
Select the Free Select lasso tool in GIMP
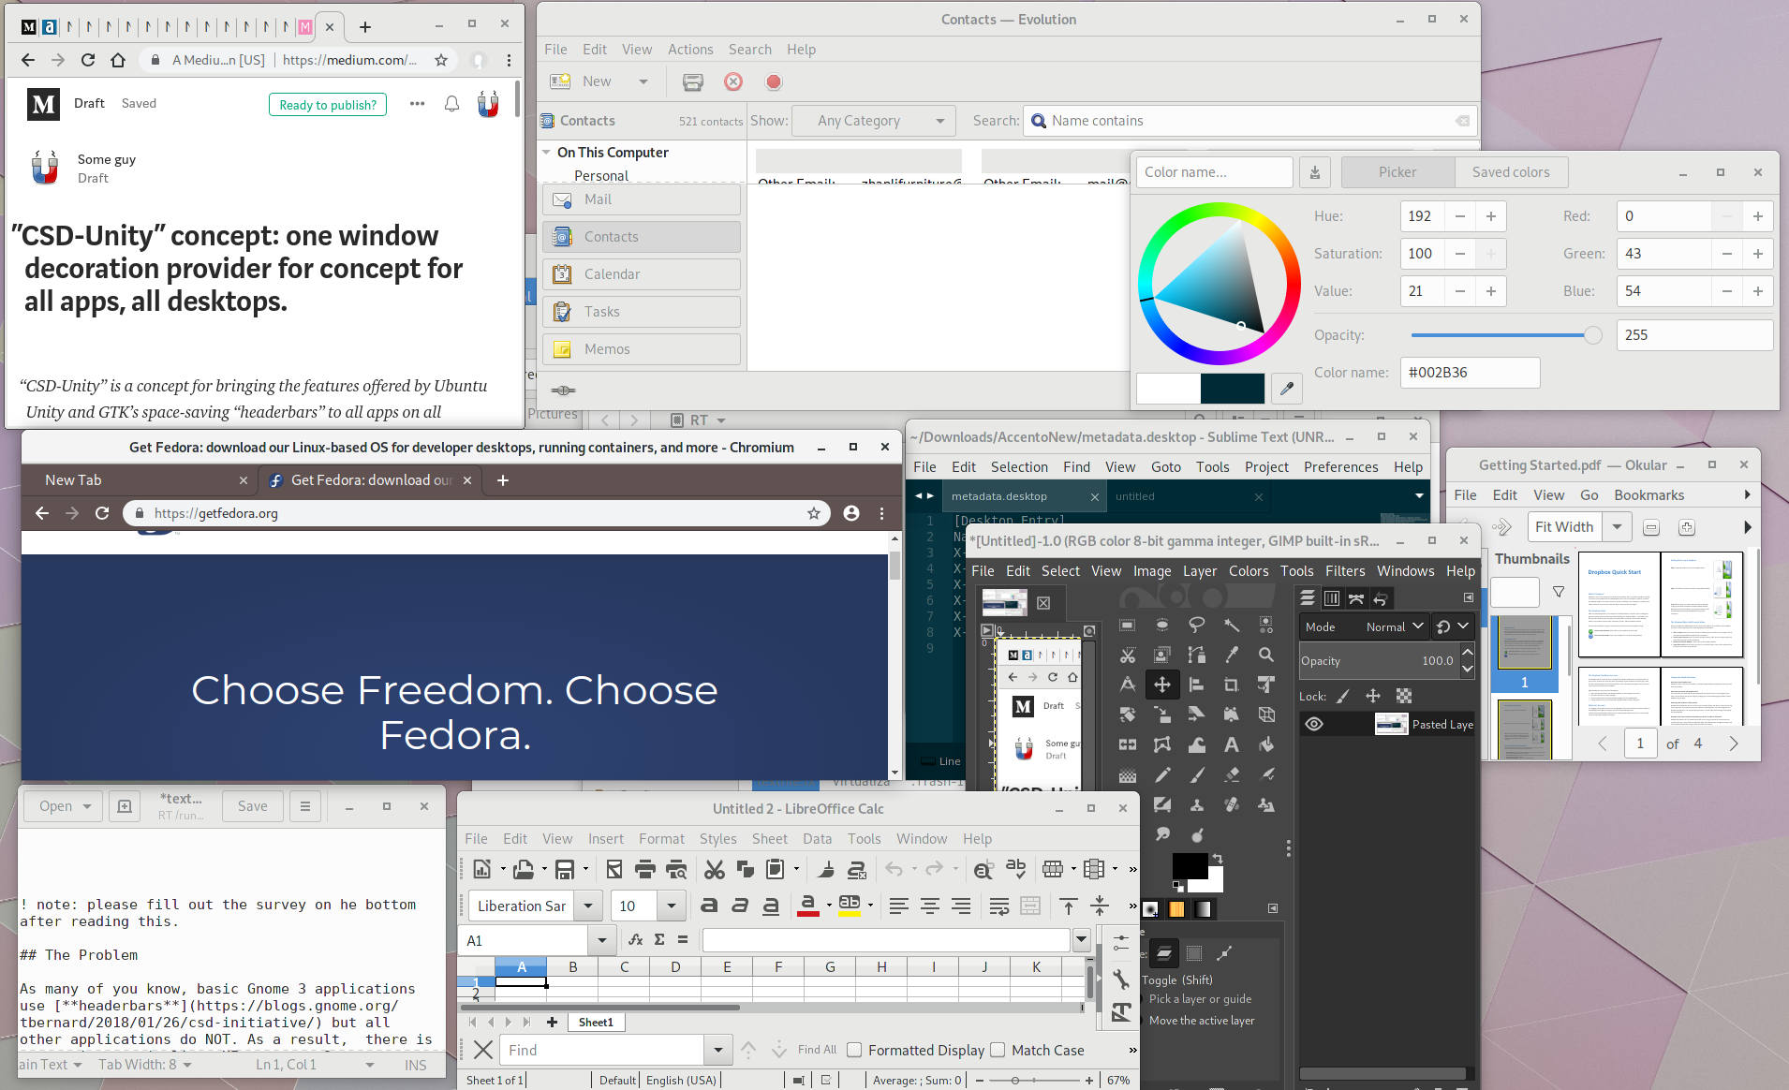tap(1197, 626)
